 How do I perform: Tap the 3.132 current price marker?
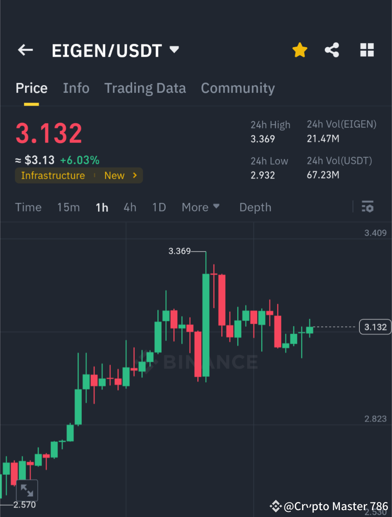pyautogui.click(x=375, y=327)
